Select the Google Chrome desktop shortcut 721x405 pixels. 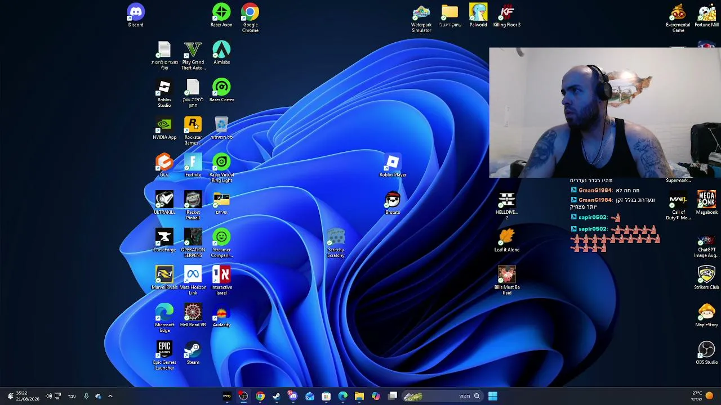tap(250, 18)
